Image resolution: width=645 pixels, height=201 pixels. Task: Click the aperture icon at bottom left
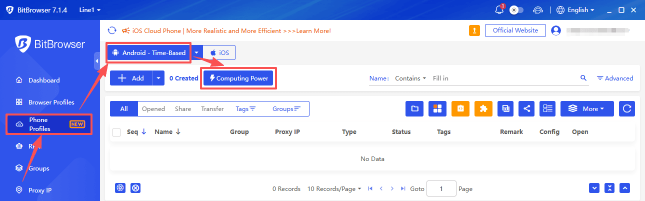click(x=119, y=188)
